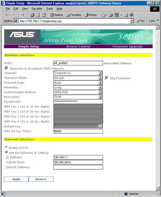161x197 pixels.
Task: Click the Internet zone globe in status bar
Action: click(126, 194)
